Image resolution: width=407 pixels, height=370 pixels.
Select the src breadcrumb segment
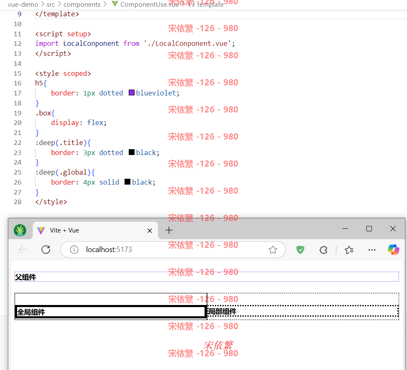coord(51,5)
